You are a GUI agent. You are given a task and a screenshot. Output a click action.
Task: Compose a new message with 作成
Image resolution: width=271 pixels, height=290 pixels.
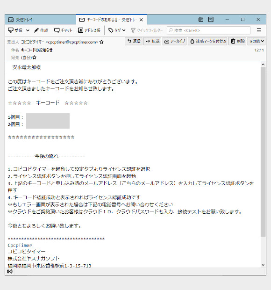tap(41, 30)
